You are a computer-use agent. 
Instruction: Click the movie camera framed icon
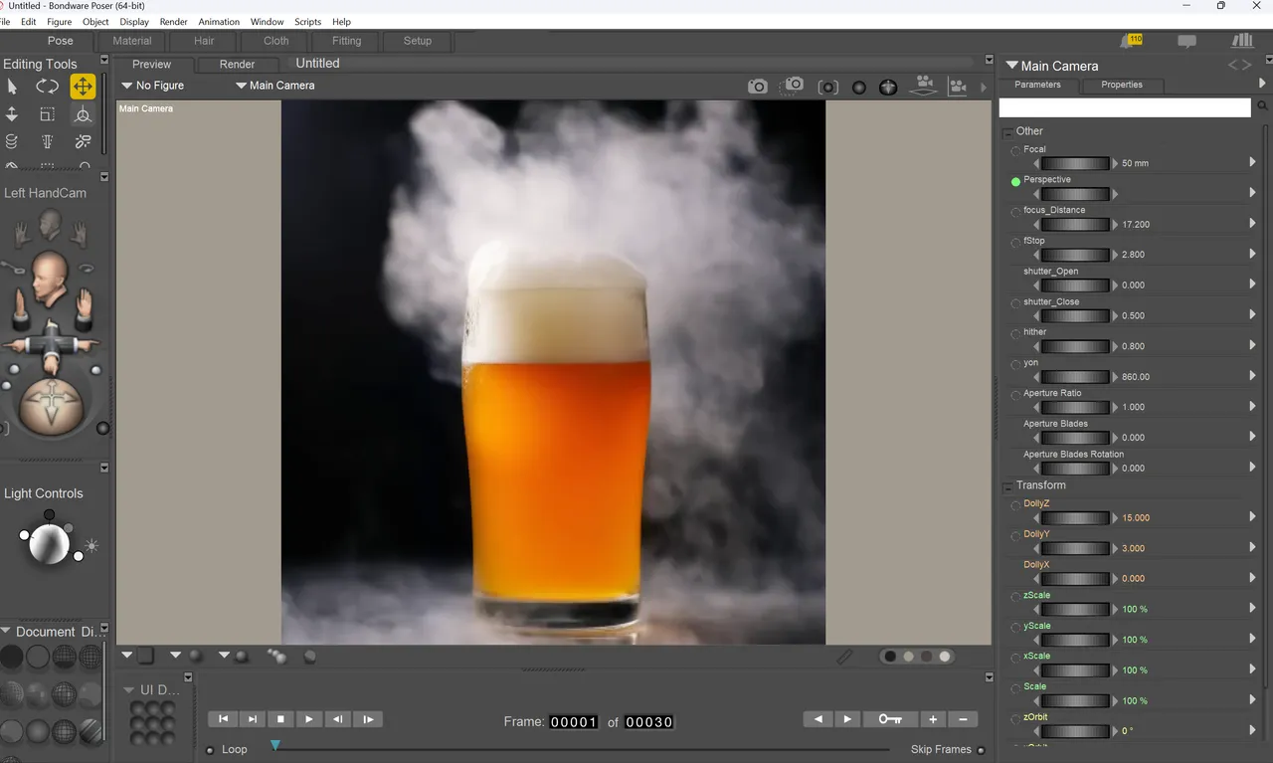pos(958,87)
